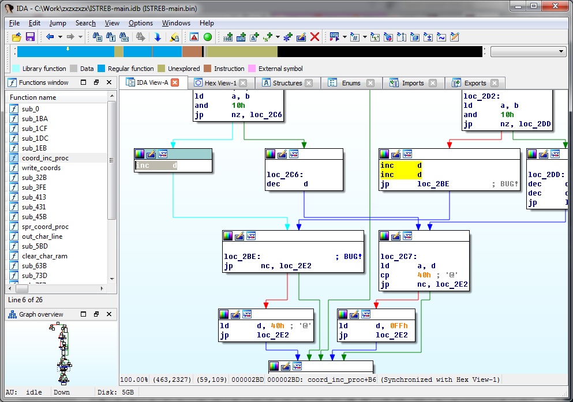Save the database with the floppy icon
Screen dimensions: 573x402
[x=30, y=37]
